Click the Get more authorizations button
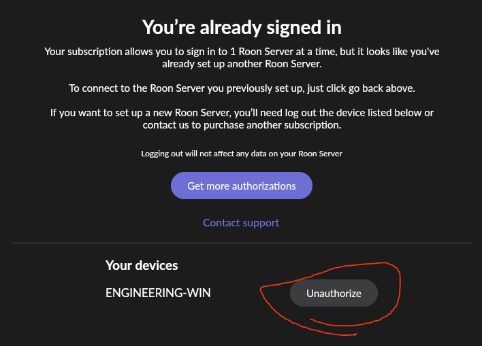482x346 pixels. (242, 186)
